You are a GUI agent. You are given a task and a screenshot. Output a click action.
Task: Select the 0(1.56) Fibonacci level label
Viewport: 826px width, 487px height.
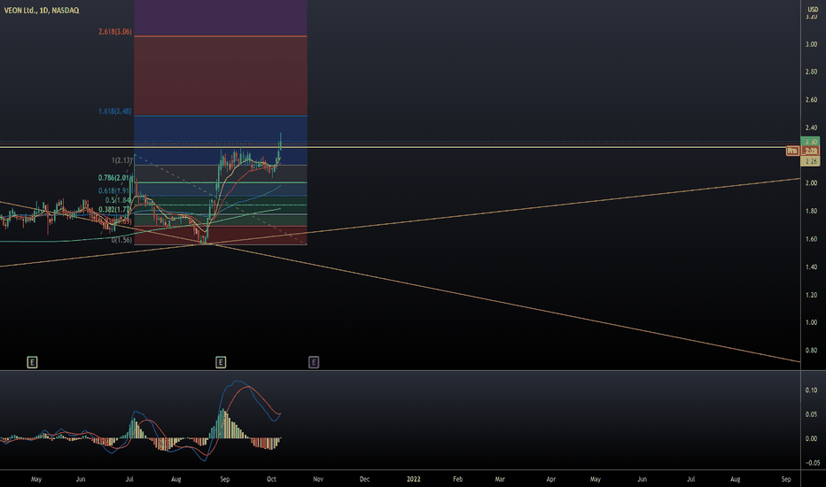pyautogui.click(x=121, y=240)
